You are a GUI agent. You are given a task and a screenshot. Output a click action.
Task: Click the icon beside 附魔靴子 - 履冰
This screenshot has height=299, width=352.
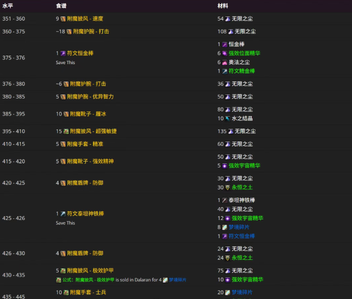click(x=66, y=114)
